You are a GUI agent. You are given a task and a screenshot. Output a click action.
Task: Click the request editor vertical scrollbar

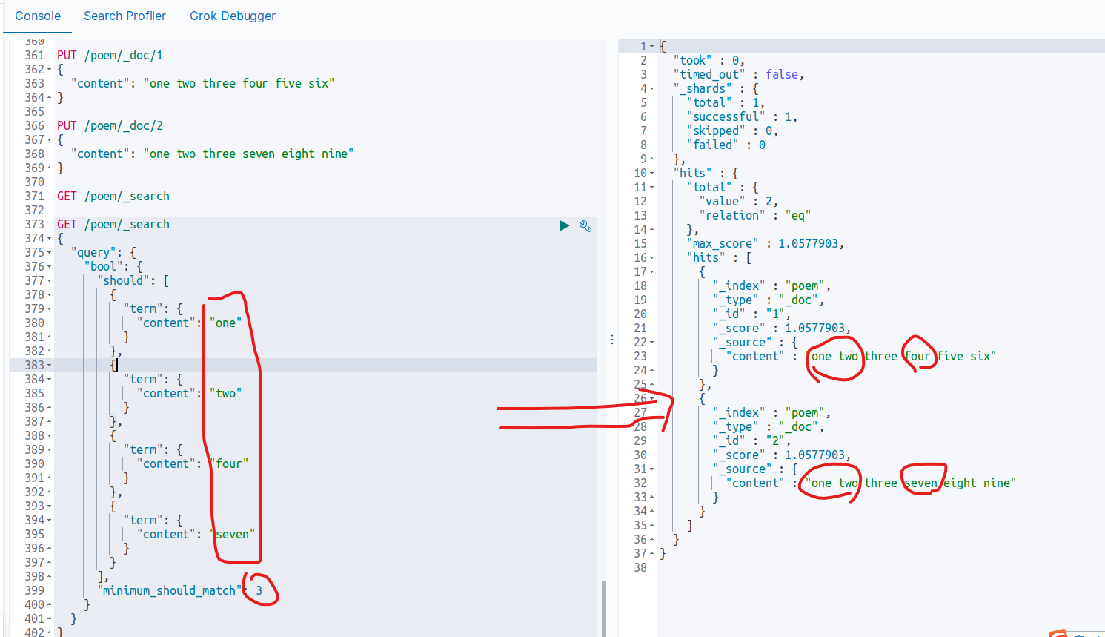603,607
